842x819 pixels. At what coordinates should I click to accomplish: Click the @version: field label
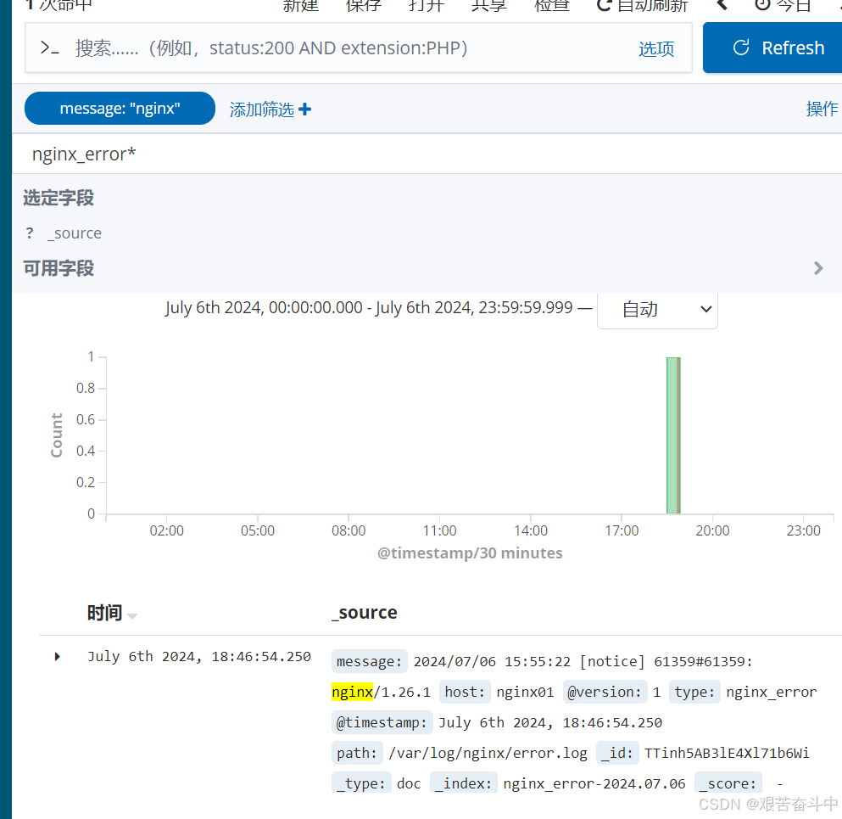pyautogui.click(x=605, y=692)
